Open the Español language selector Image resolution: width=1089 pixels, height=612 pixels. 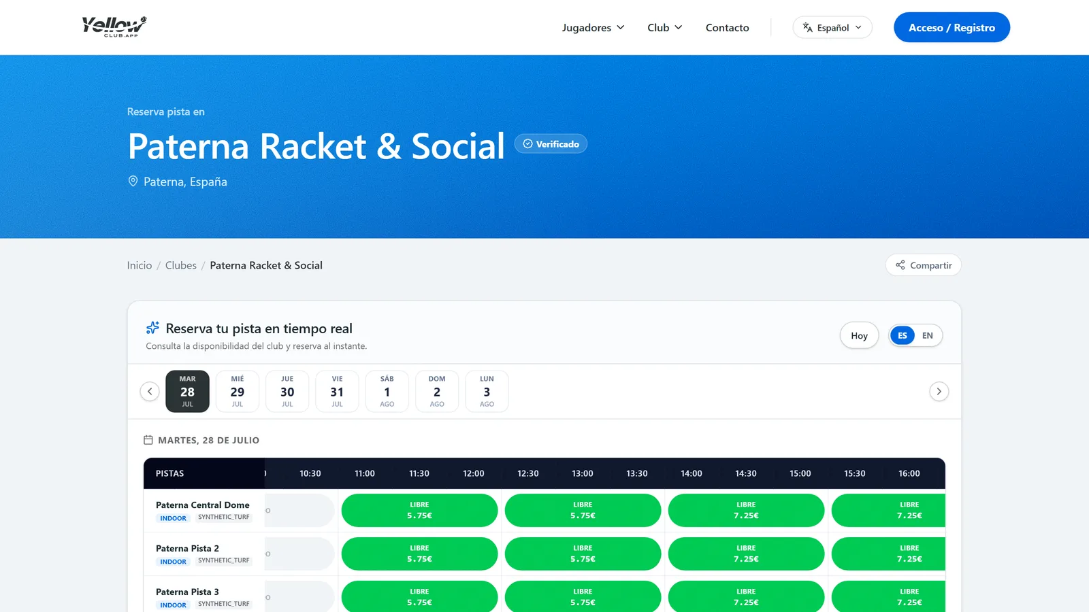832,27
